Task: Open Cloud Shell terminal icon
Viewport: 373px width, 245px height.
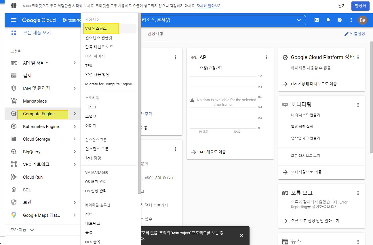Action: pyautogui.click(x=317, y=20)
